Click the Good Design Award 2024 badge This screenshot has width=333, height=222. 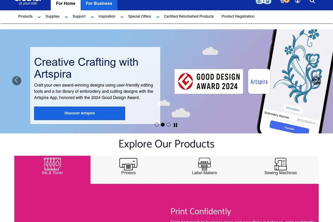coord(209,81)
